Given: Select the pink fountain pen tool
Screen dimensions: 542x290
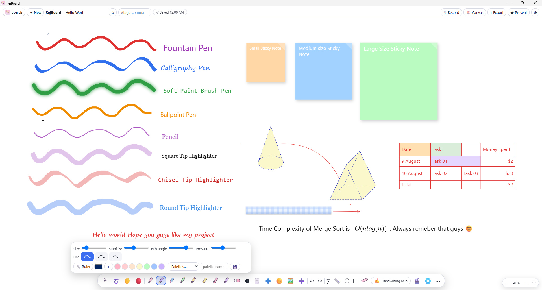Looking at the screenshot, I should 150,281.
